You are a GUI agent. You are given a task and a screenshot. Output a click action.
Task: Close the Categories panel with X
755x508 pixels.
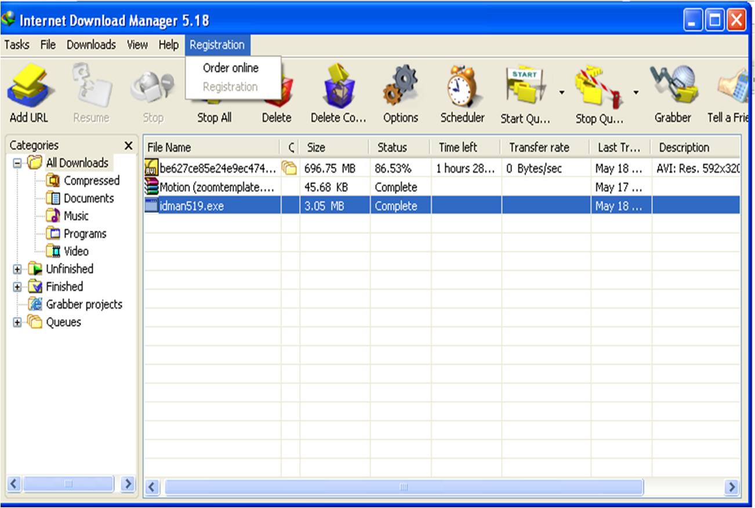pos(129,145)
